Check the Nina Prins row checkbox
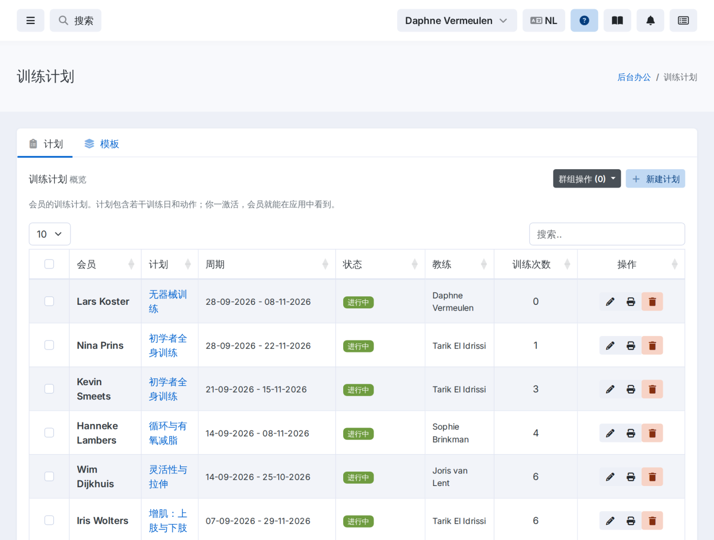The image size is (714, 540). (49, 345)
